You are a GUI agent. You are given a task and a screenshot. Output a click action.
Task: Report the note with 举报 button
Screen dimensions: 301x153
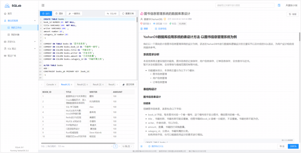[293, 14]
